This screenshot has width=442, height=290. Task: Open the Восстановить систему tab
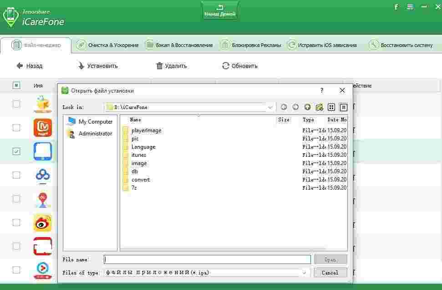point(401,45)
